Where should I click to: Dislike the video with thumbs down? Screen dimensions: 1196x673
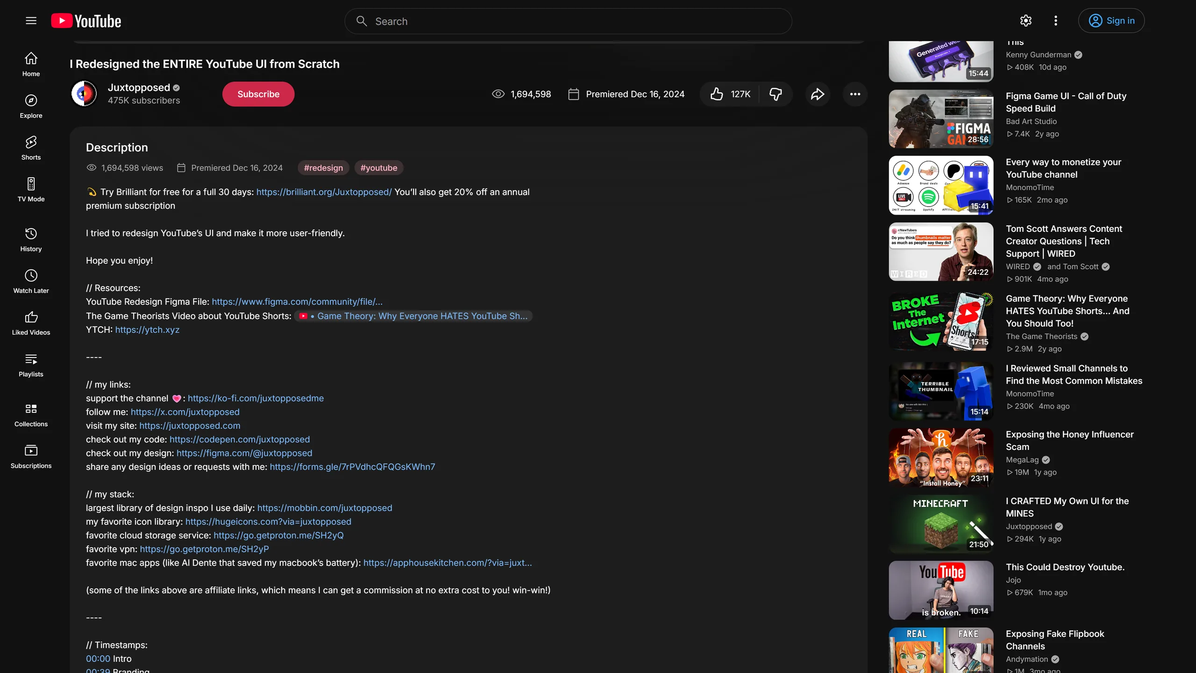[776, 94]
